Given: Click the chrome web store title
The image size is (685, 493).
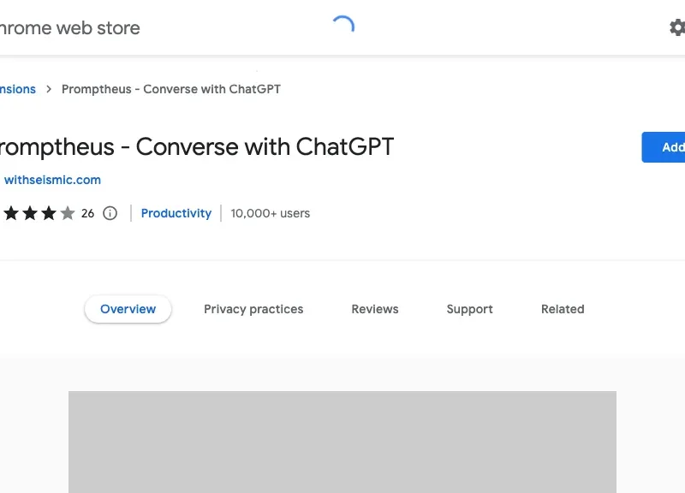Looking at the screenshot, I should (68, 27).
